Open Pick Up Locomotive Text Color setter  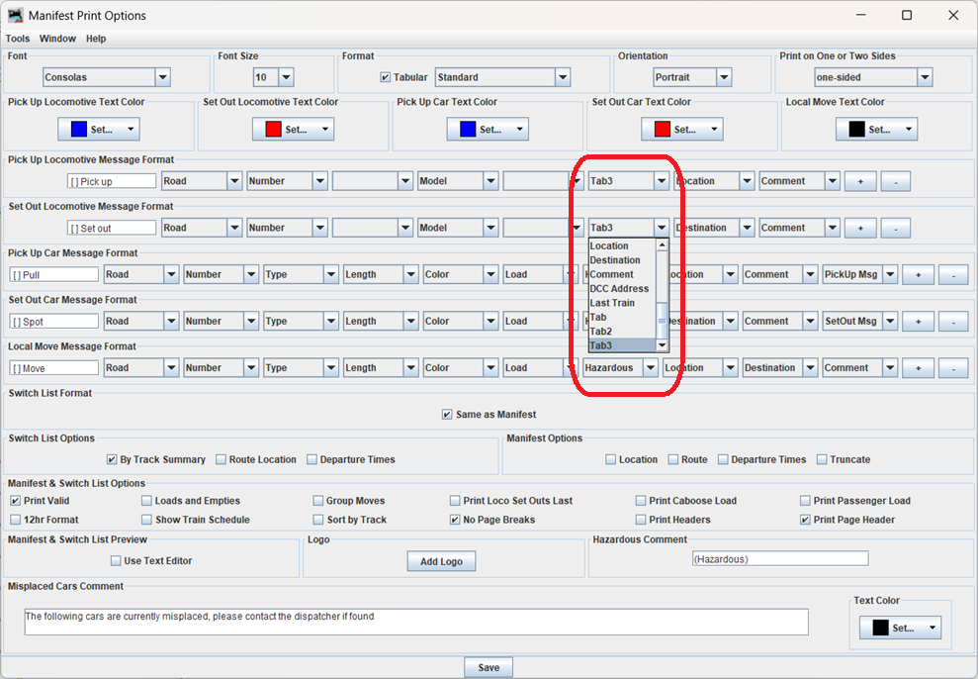(98, 129)
